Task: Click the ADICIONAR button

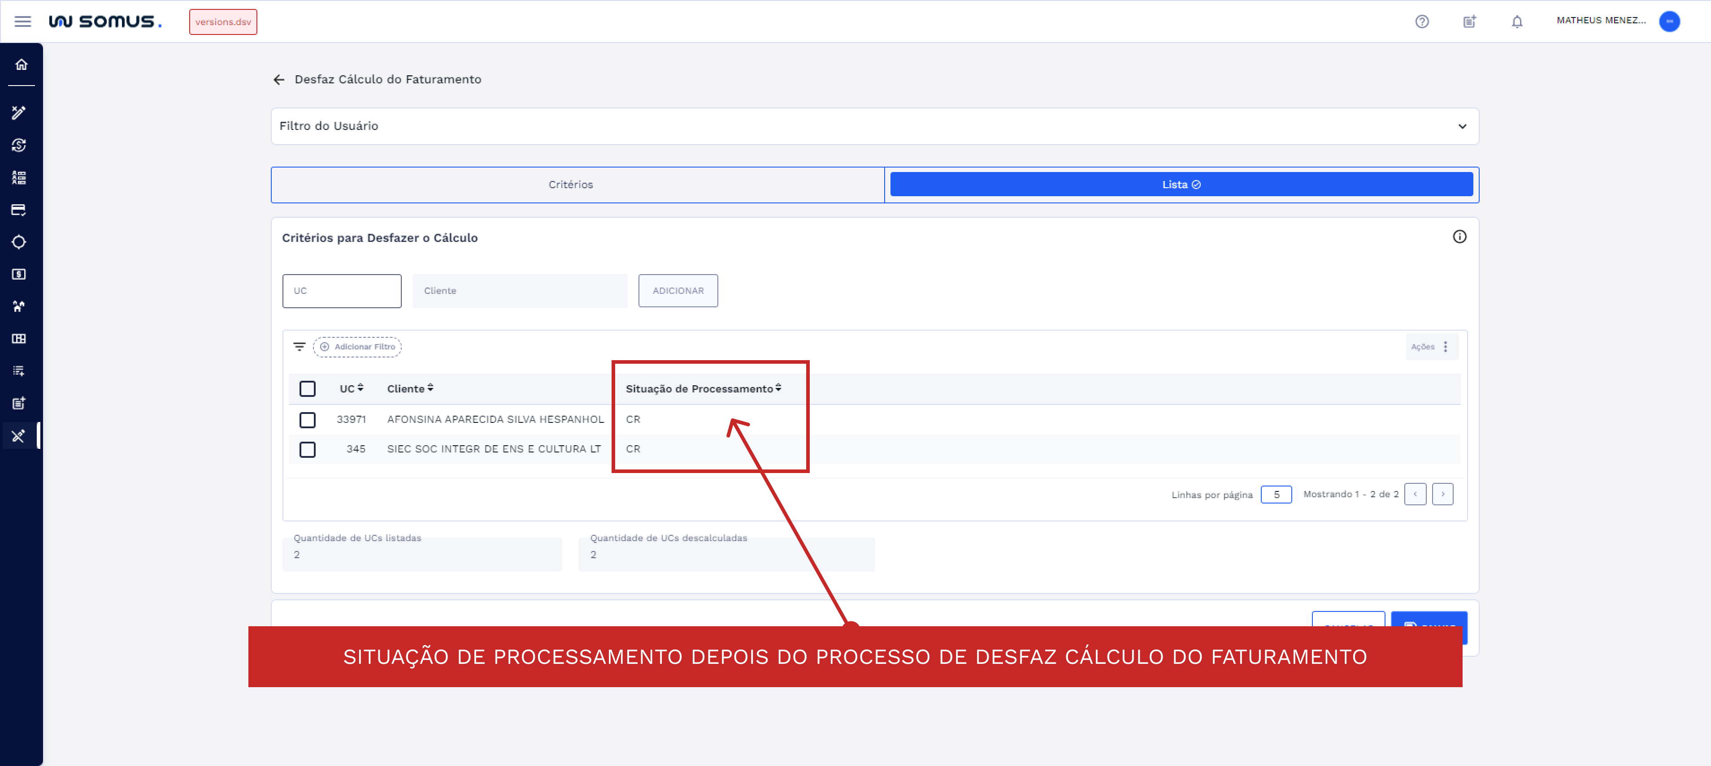Action: point(677,291)
